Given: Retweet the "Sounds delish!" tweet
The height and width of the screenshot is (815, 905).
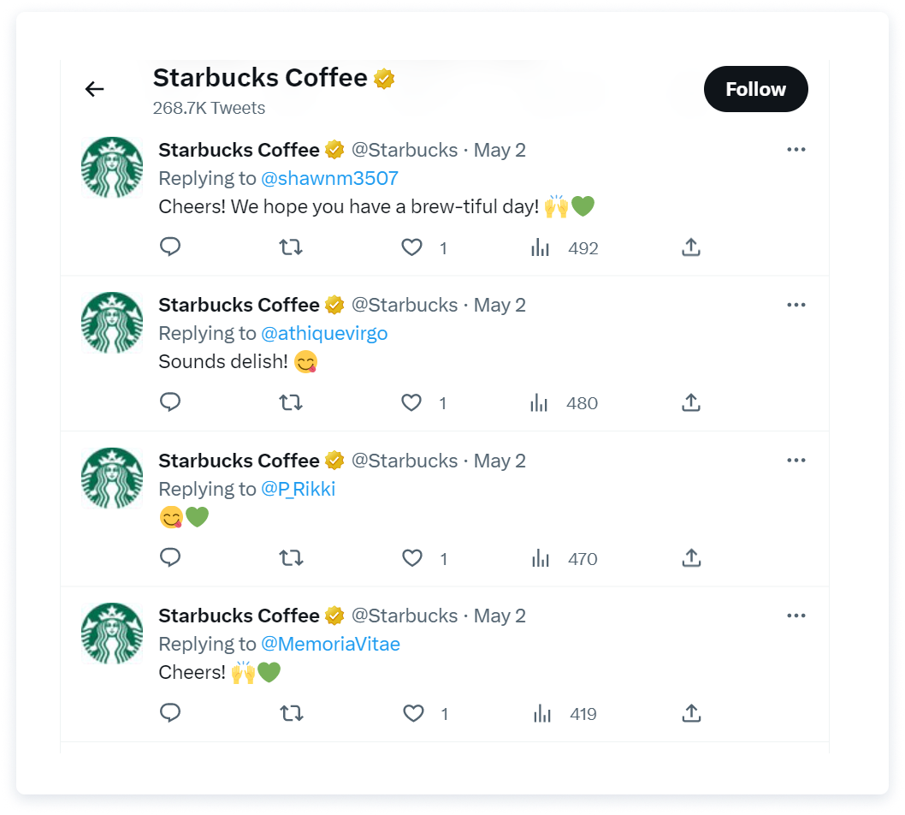Looking at the screenshot, I should (x=291, y=402).
